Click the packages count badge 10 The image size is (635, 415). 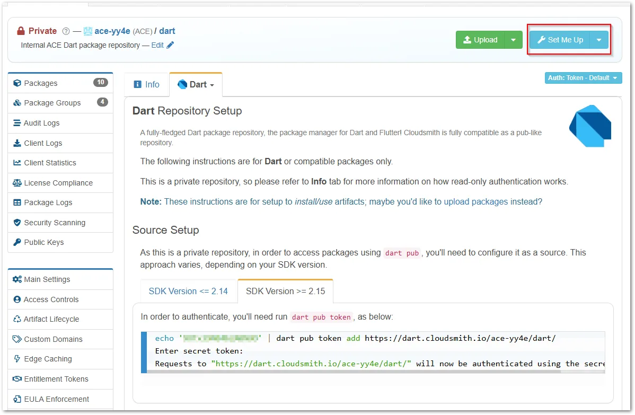[x=100, y=82]
